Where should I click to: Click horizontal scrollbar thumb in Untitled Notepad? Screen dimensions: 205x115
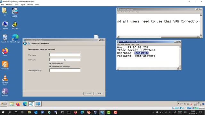click(x=179, y=37)
